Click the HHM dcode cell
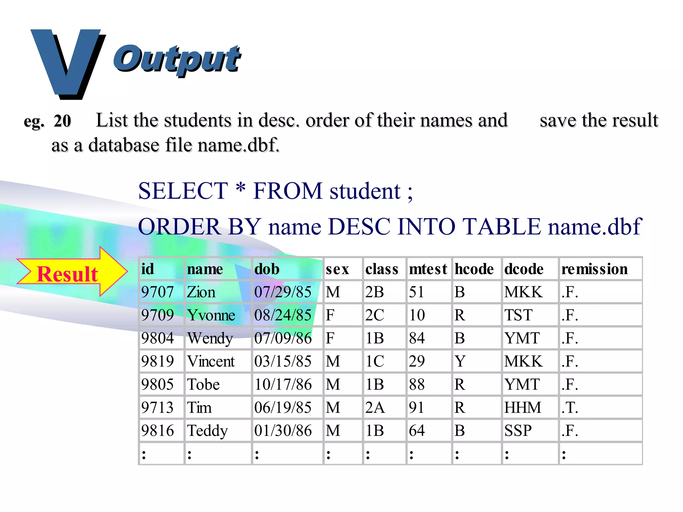Image resolution: width=683 pixels, height=512 pixels. pos(523,407)
